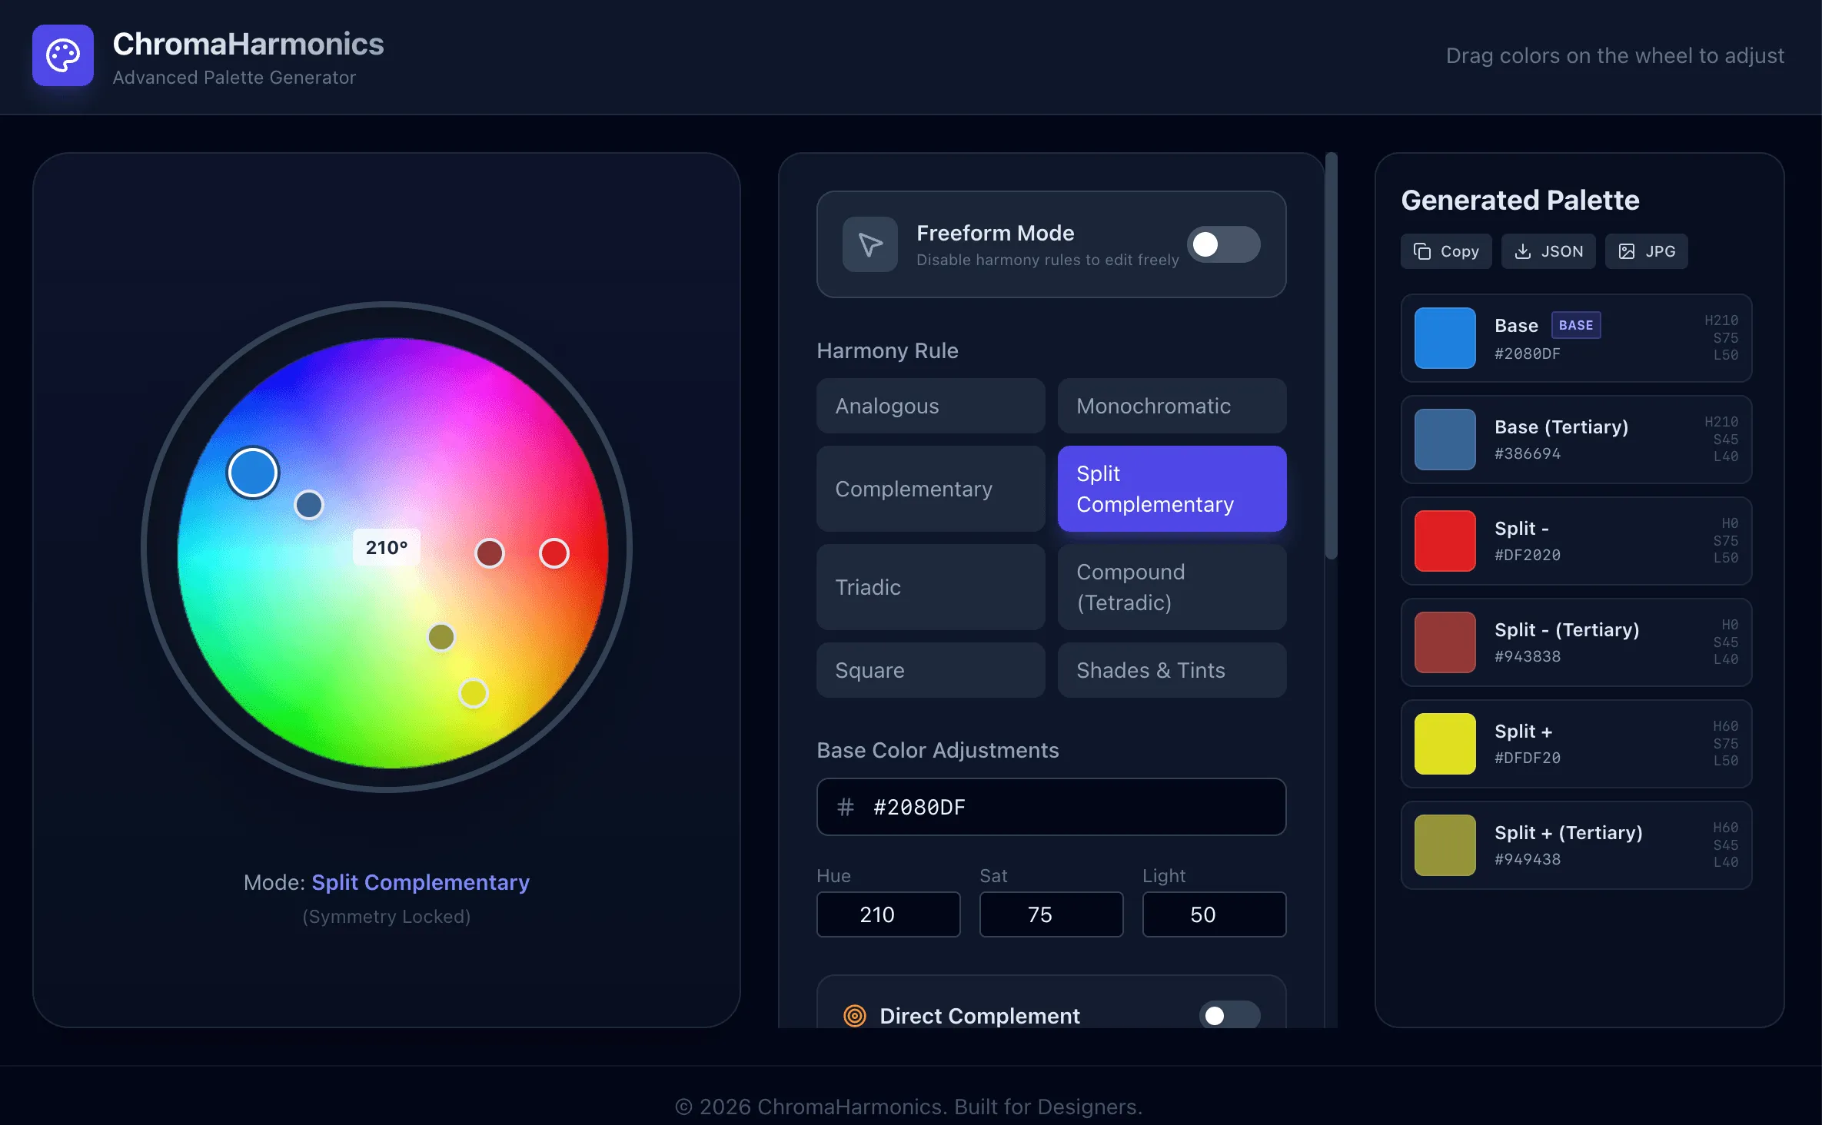This screenshot has height=1125, width=1822.
Task: Select the Monochromatic harmony rule
Action: coord(1172,406)
